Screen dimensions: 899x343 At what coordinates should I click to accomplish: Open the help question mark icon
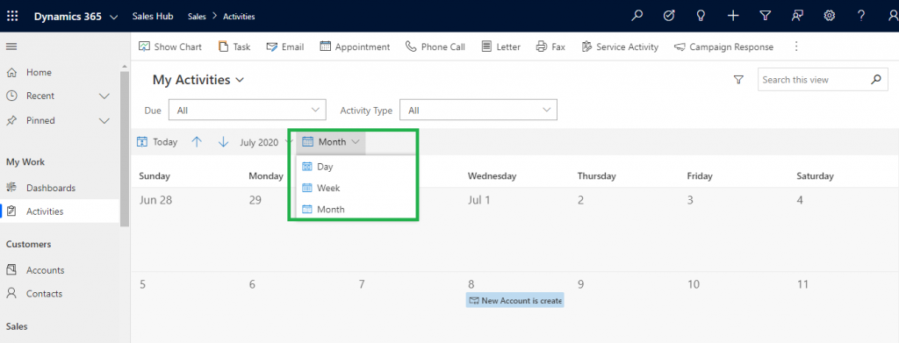pyautogui.click(x=861, y=16)
